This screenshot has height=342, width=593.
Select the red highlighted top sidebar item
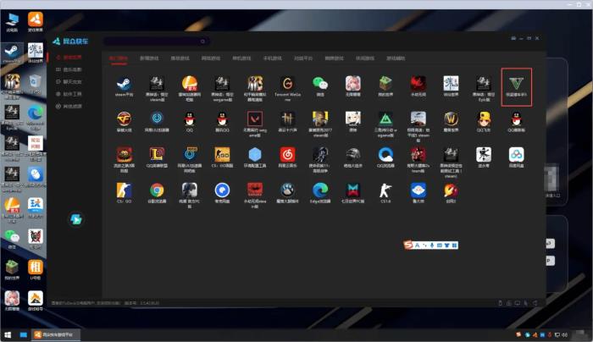[x=69, y=58]
